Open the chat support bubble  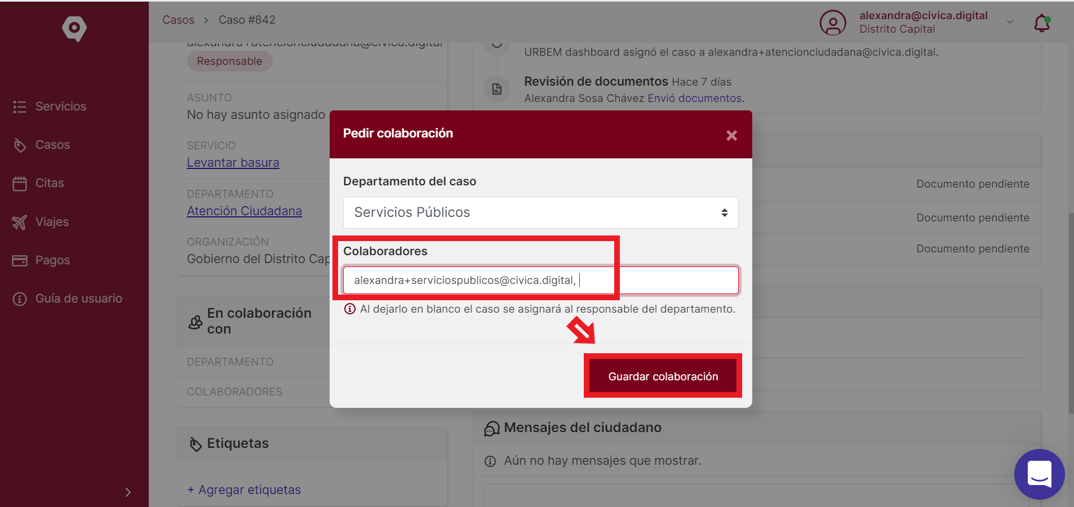[x=1039, y=474]
